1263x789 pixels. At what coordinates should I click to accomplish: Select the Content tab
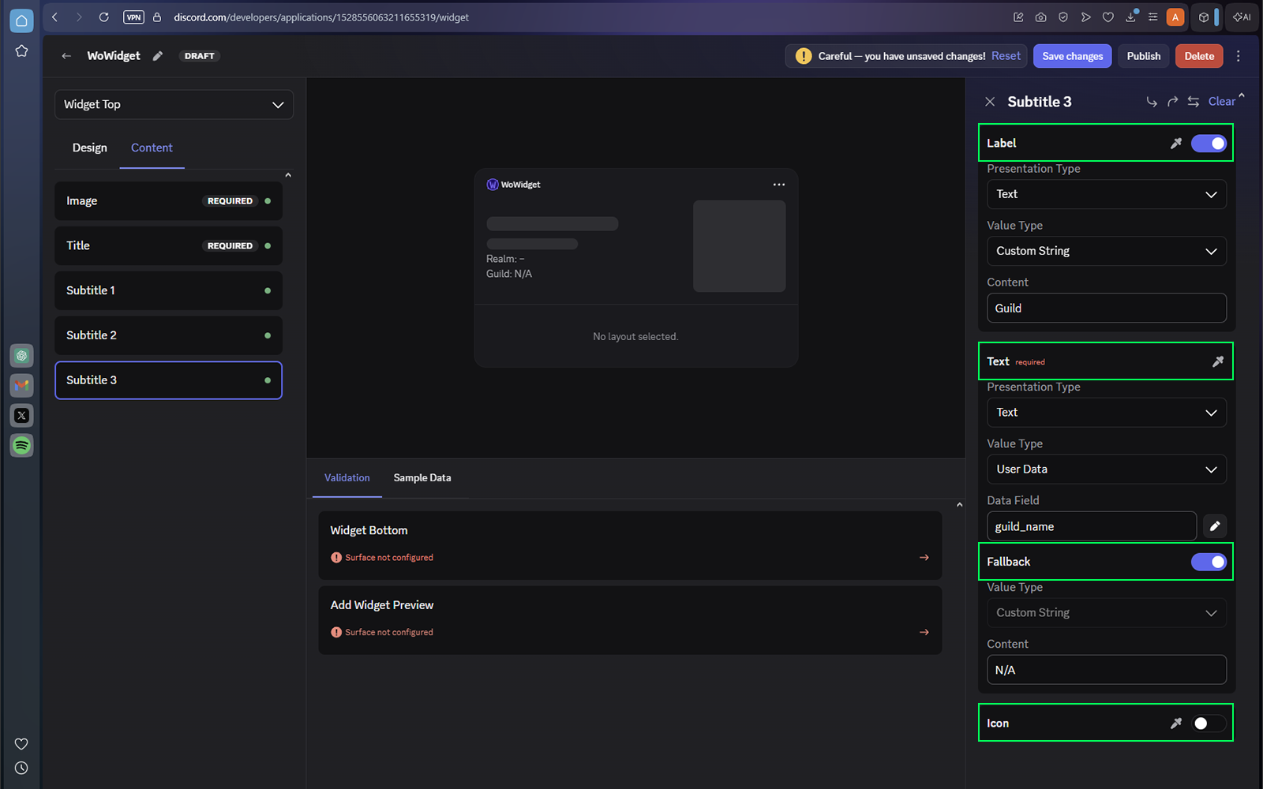click(x=152, y=148)
